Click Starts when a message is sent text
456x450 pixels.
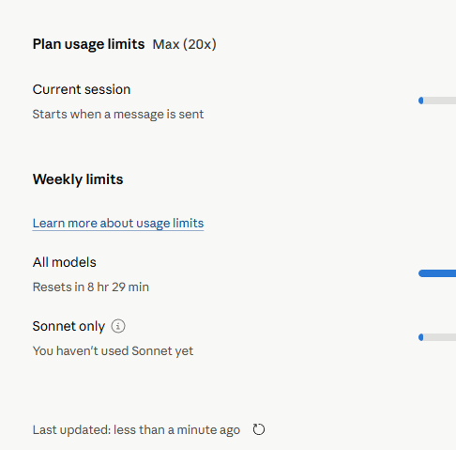point(118,115)
